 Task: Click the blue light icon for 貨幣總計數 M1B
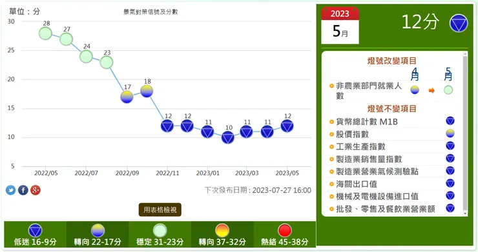coord(450,121)
